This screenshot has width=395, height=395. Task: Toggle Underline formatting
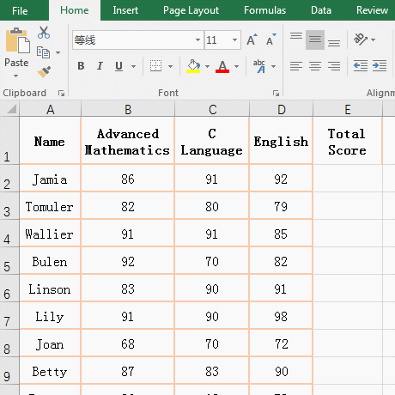[x=118, y=66]
